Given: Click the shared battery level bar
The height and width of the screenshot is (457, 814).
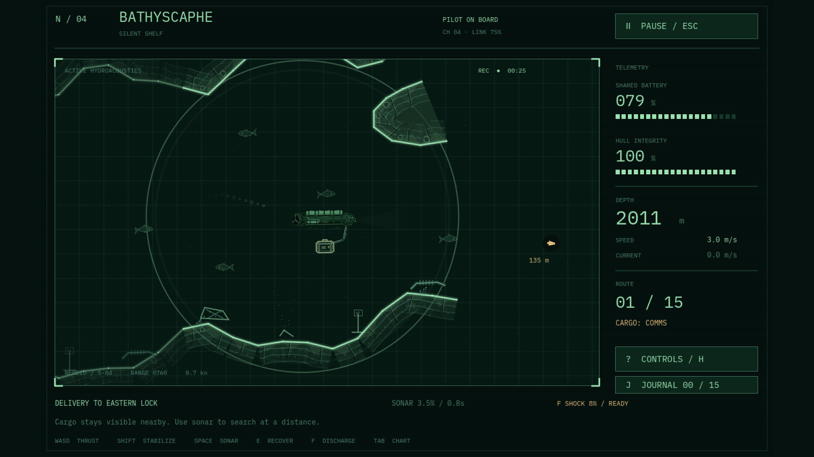Looking at the screenshot, I should pyautogui.click(x=675, y=117).
